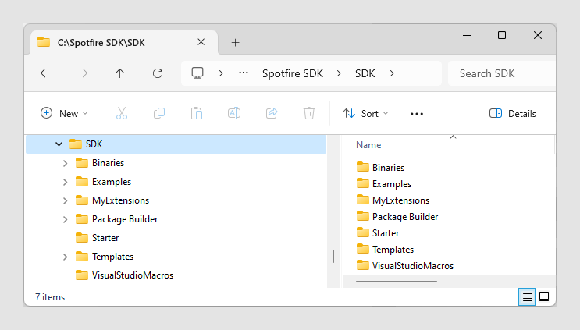Open the New item dropdown

64,113
